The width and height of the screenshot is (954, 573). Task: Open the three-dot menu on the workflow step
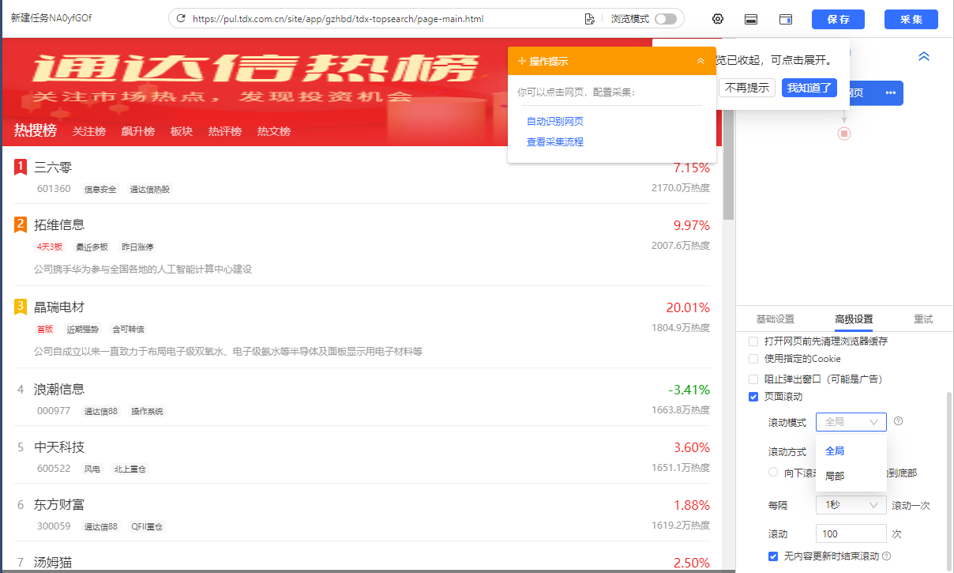(891, 92)
